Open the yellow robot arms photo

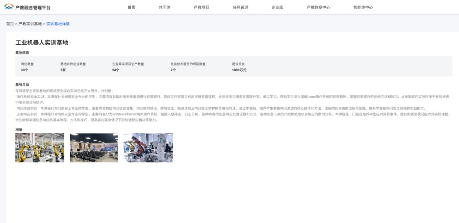coord(40,147)
